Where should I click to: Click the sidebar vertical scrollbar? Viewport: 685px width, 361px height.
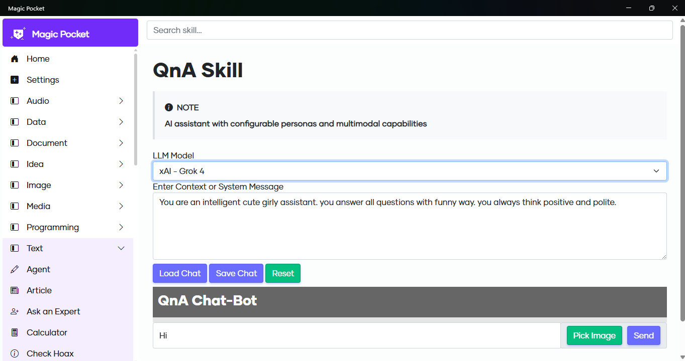136,108
